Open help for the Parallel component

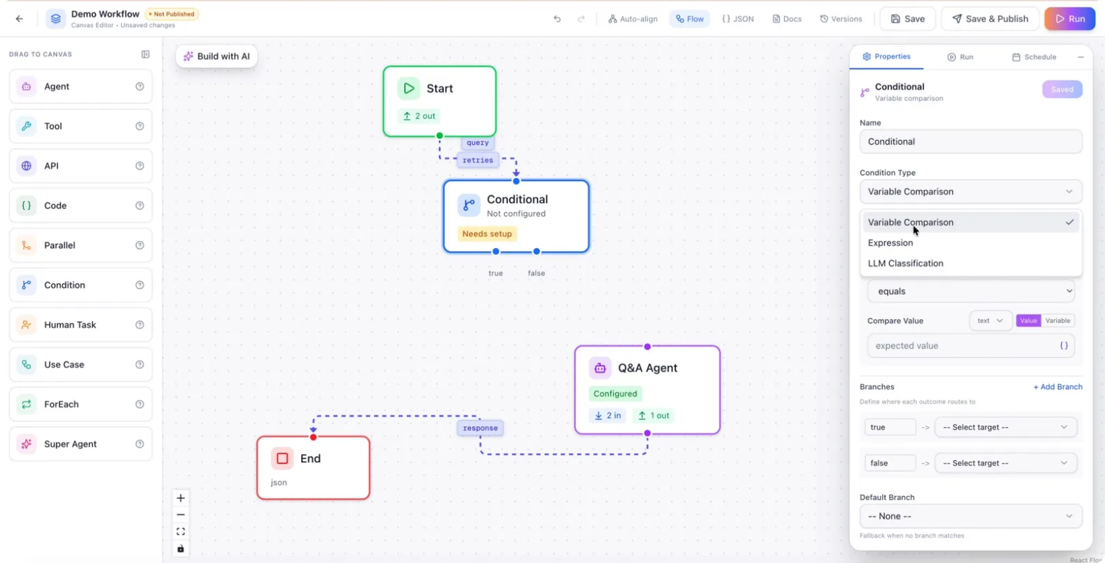pyautogui.click(x=140, y=245)
